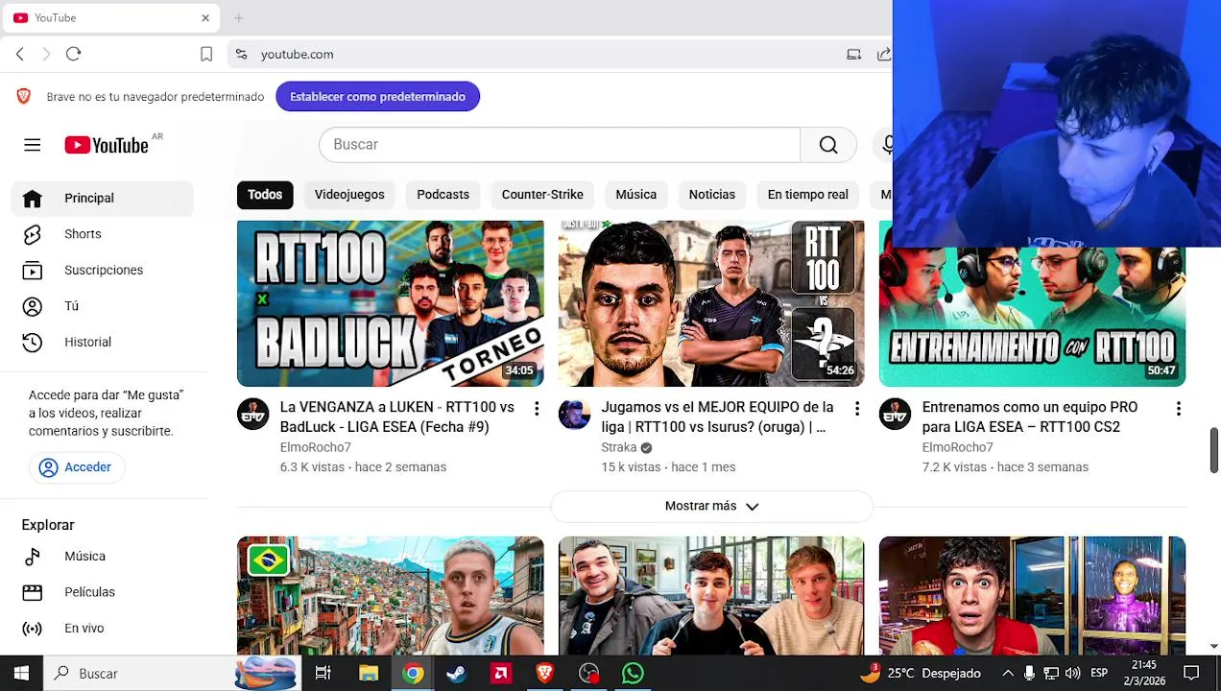Open Windows Start menu

click(21, 674)
